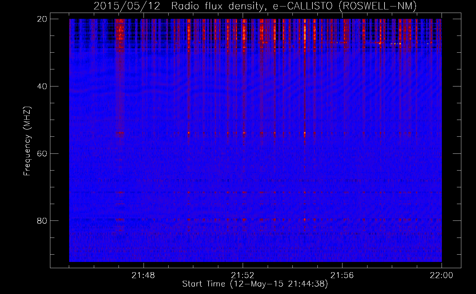Select the date 2015/05/12 in the title

click(127, 6)
